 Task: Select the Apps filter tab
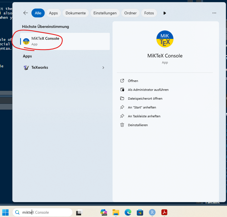coord(54,13)
